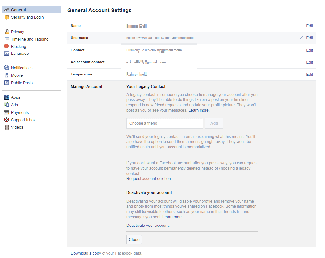The width and height of the screenshot is (325, 258).
Task: Click the Notifications globe icon
Action: pyautogui.click(x=7, y=68)
